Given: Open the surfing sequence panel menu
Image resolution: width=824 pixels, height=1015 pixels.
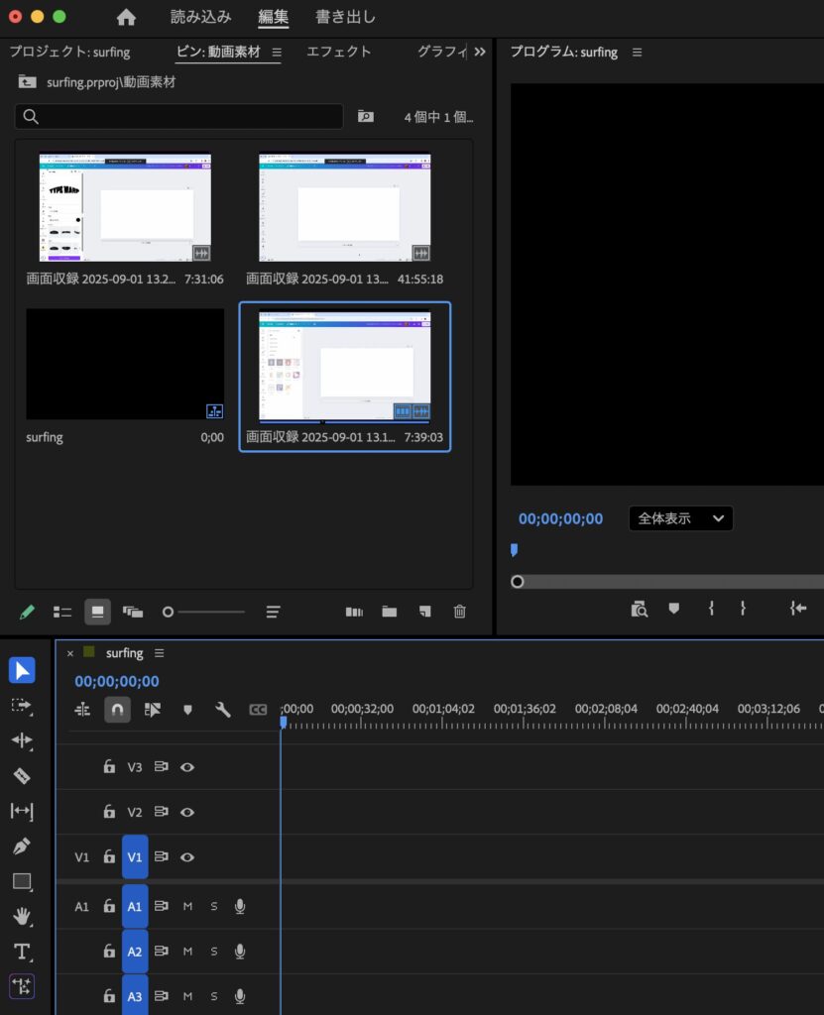Looking at the screenshot, I should click(x=160, y=653).
